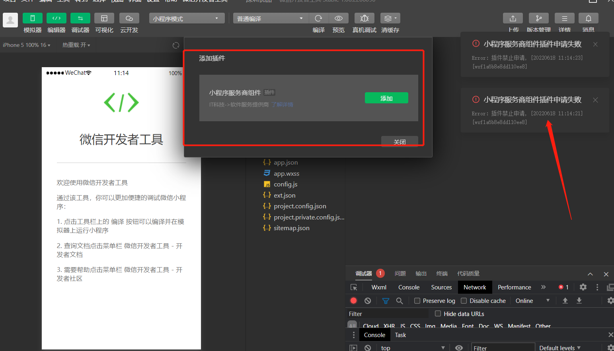The image size is (614, 351).
Task: Switch to the Performance tab
Action: click(514, 287)
